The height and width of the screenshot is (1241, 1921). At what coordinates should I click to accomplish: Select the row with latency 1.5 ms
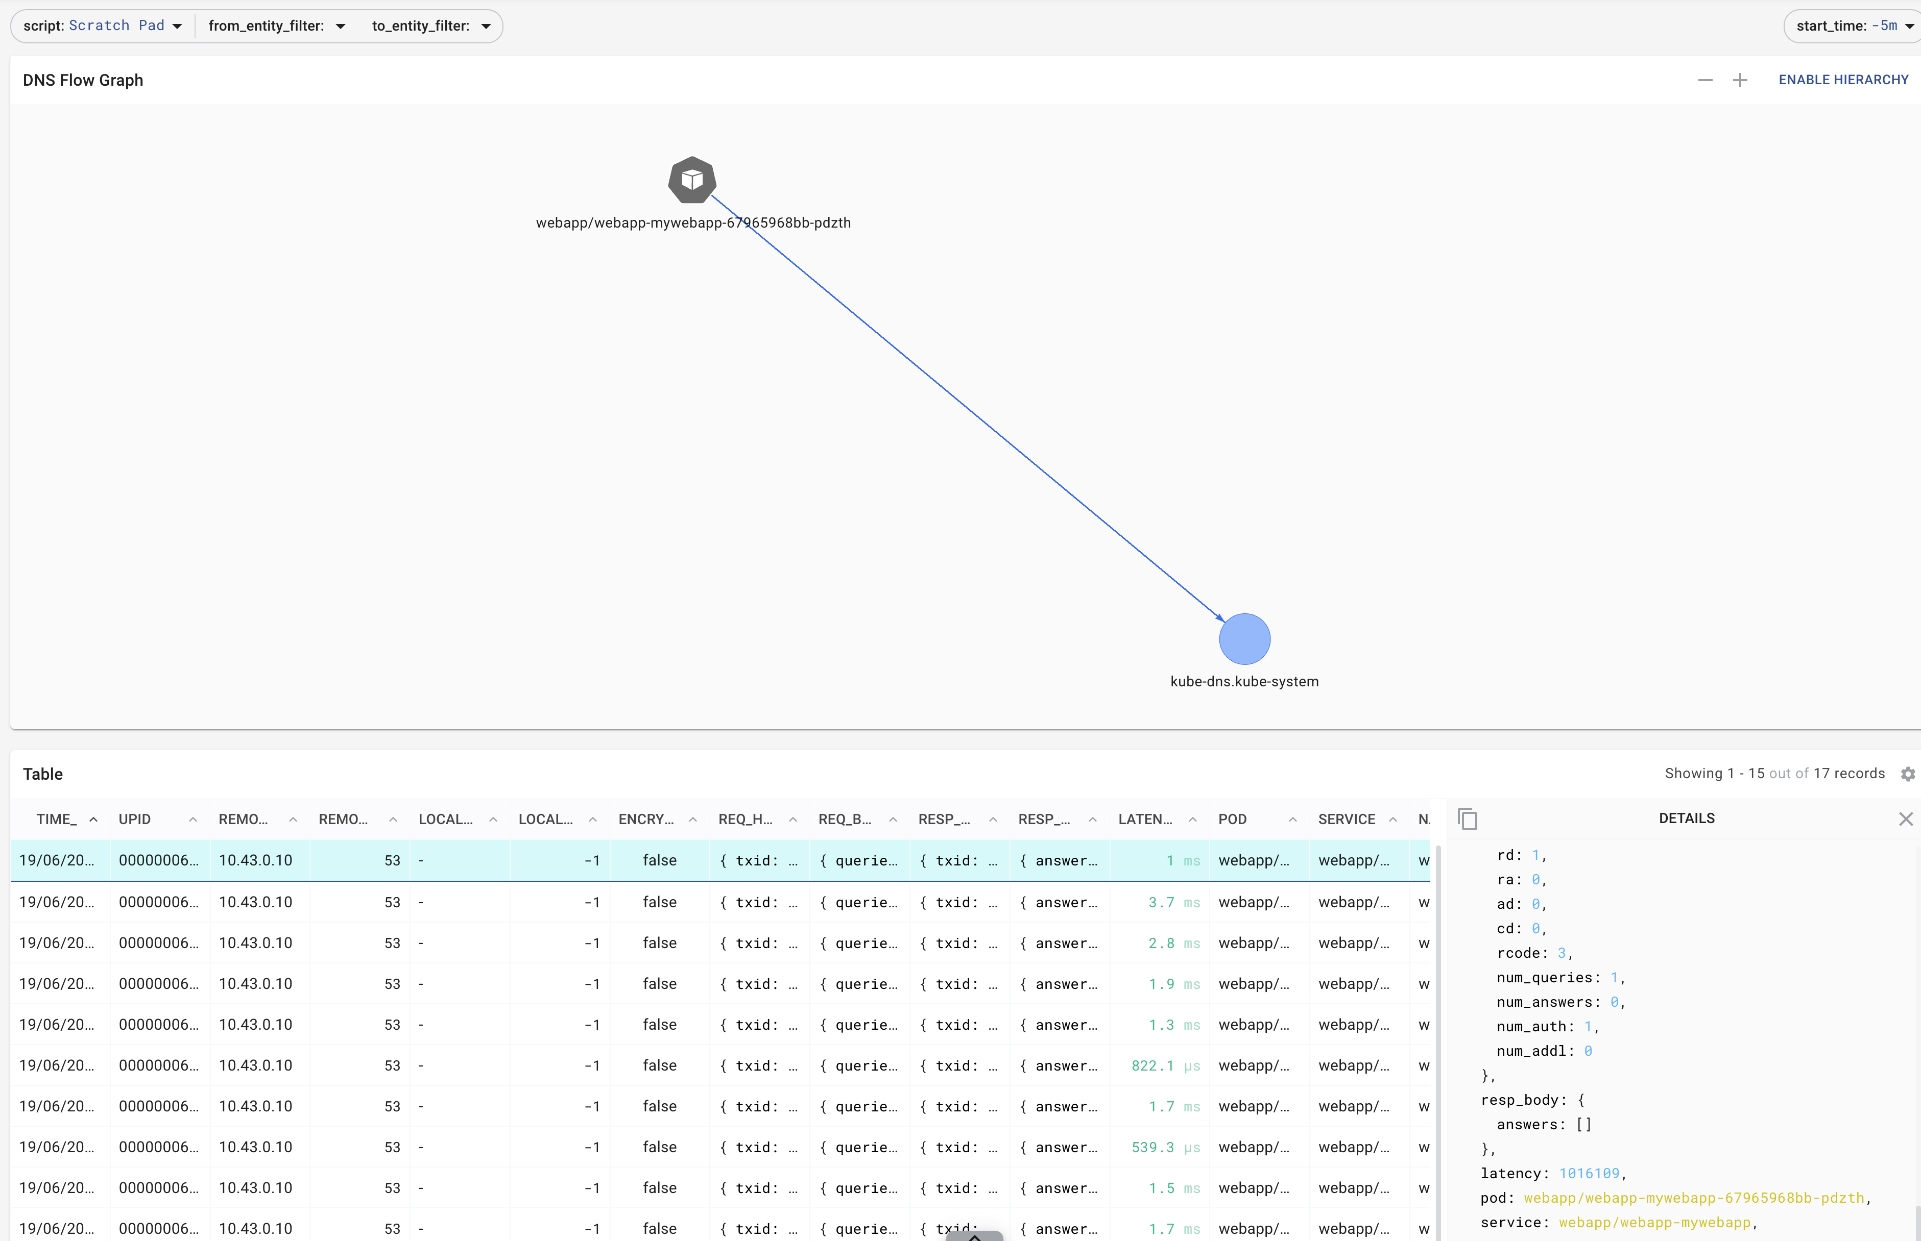click(720, 1188)
